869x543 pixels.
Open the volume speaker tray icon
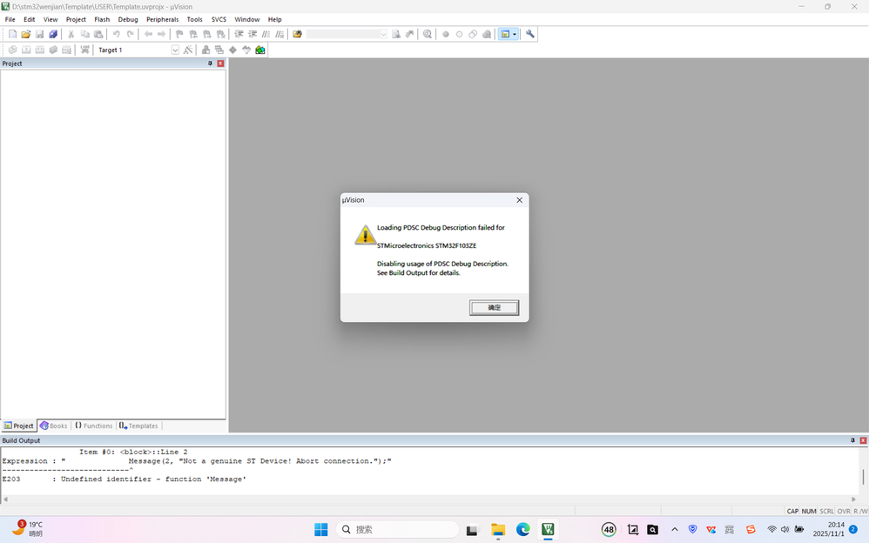click(785, 530)
